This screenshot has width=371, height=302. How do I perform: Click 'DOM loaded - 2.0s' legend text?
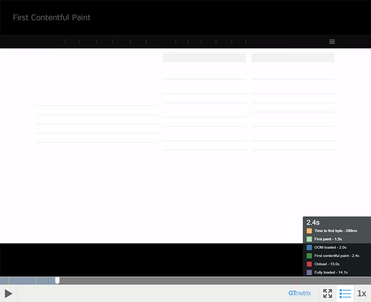[330, 247]
